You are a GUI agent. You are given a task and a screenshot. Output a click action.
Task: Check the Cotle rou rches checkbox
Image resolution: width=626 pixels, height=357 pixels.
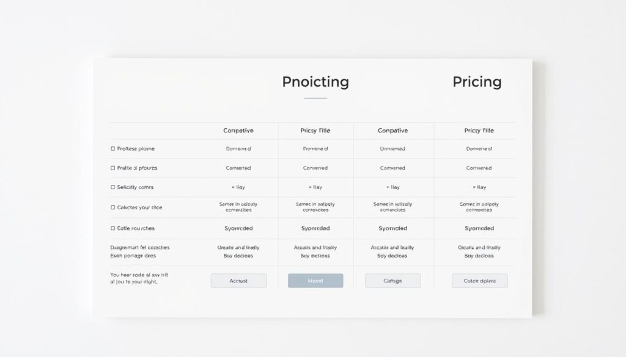tap(112, 228)
